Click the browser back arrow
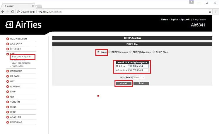The image size is (219, 134). (x=3, y=12)
